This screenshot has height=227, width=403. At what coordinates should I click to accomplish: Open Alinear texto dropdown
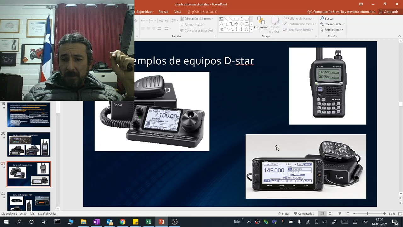(x=193, y=25)
